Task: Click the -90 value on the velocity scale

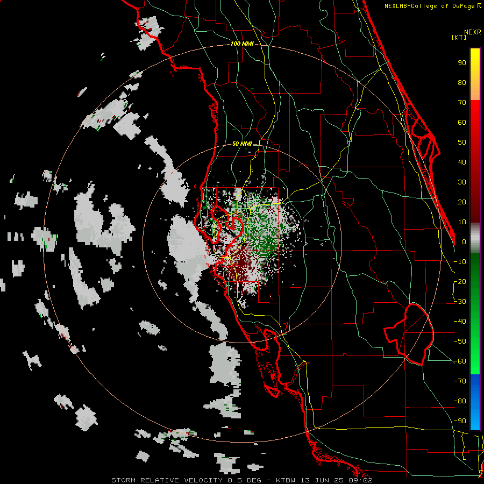Action: click(460, 421)
